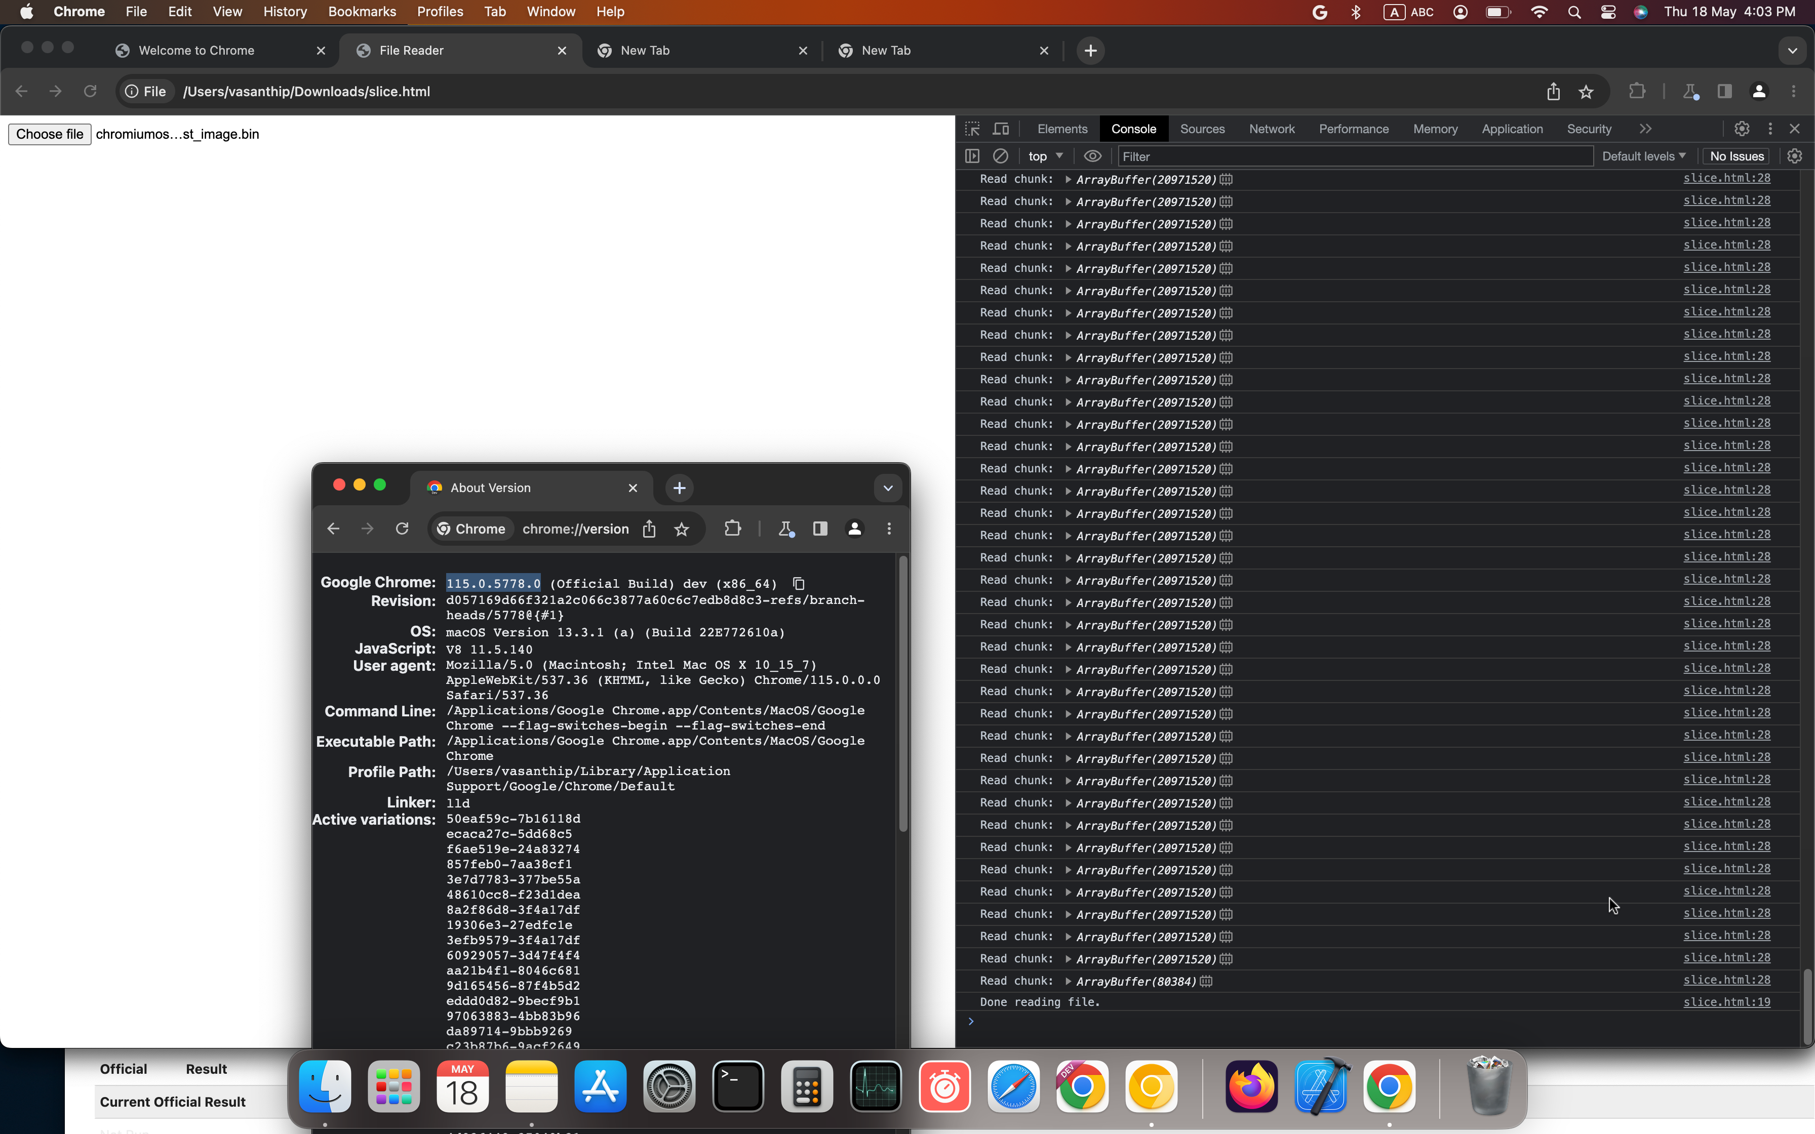Toggle the side panel icon in main window
Image resolution: width=1815 pixels, height=1134 pixels.
tap(1724, 92)
